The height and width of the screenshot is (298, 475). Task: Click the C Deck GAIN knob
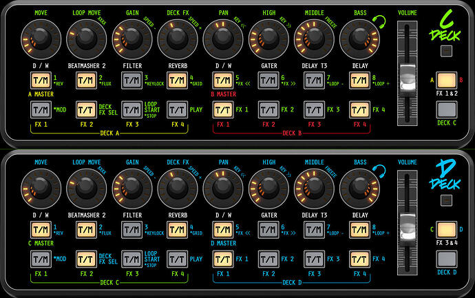point(132,39)
